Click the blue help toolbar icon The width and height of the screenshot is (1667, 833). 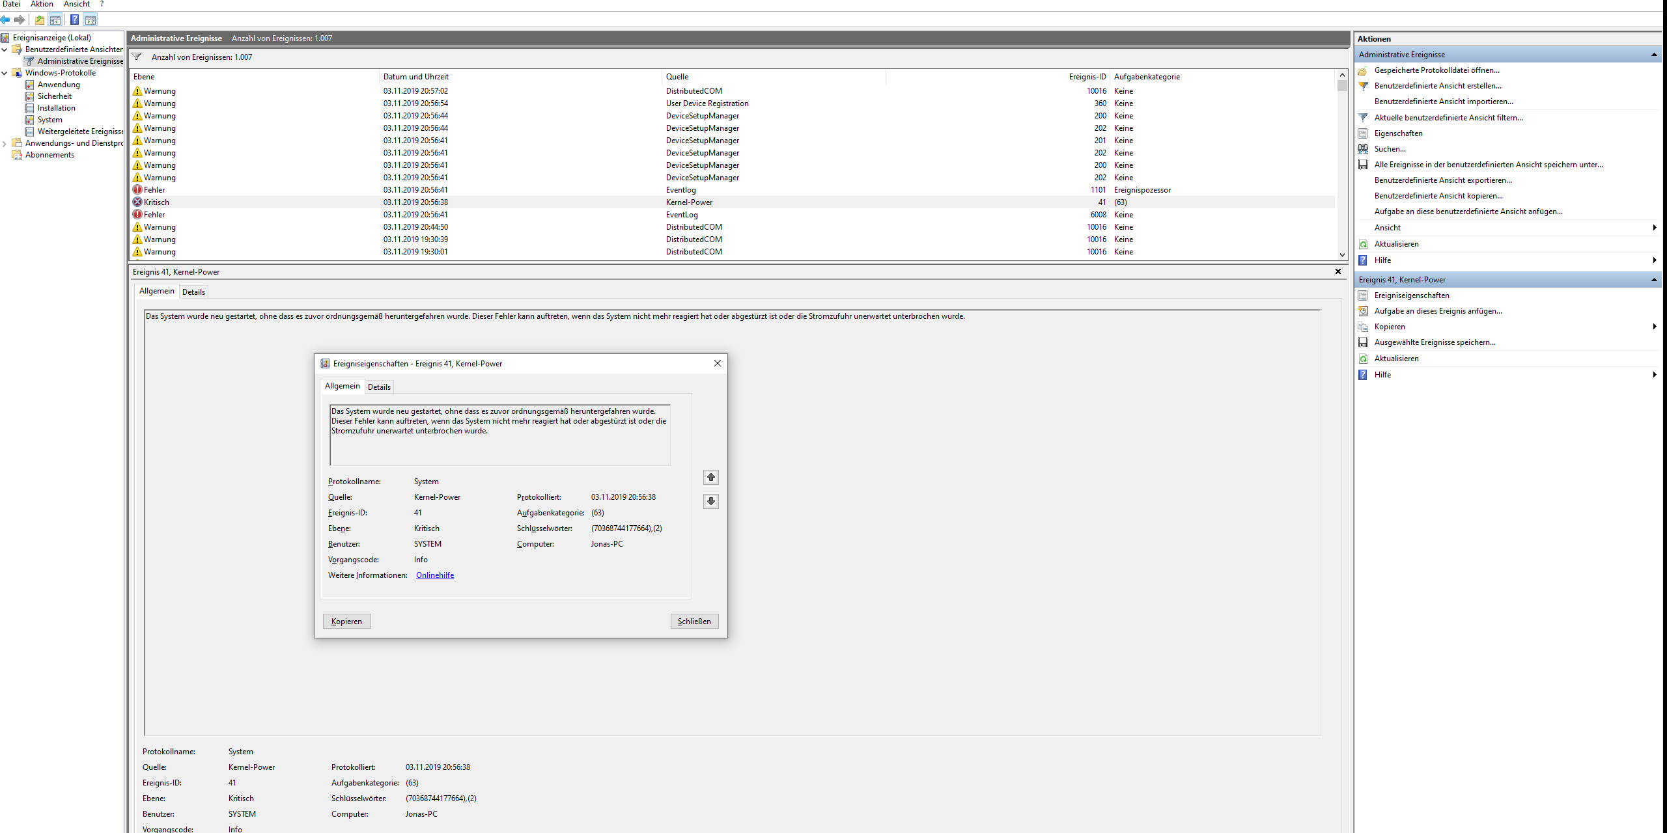coord(74,20)
